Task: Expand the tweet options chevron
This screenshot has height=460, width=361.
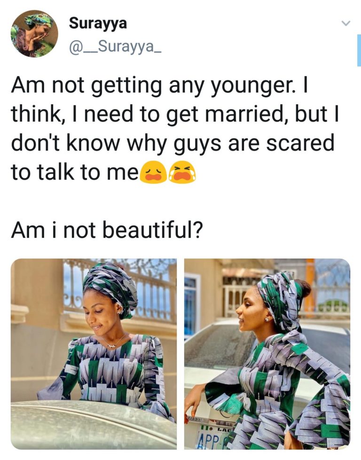Action: point(346,23)
